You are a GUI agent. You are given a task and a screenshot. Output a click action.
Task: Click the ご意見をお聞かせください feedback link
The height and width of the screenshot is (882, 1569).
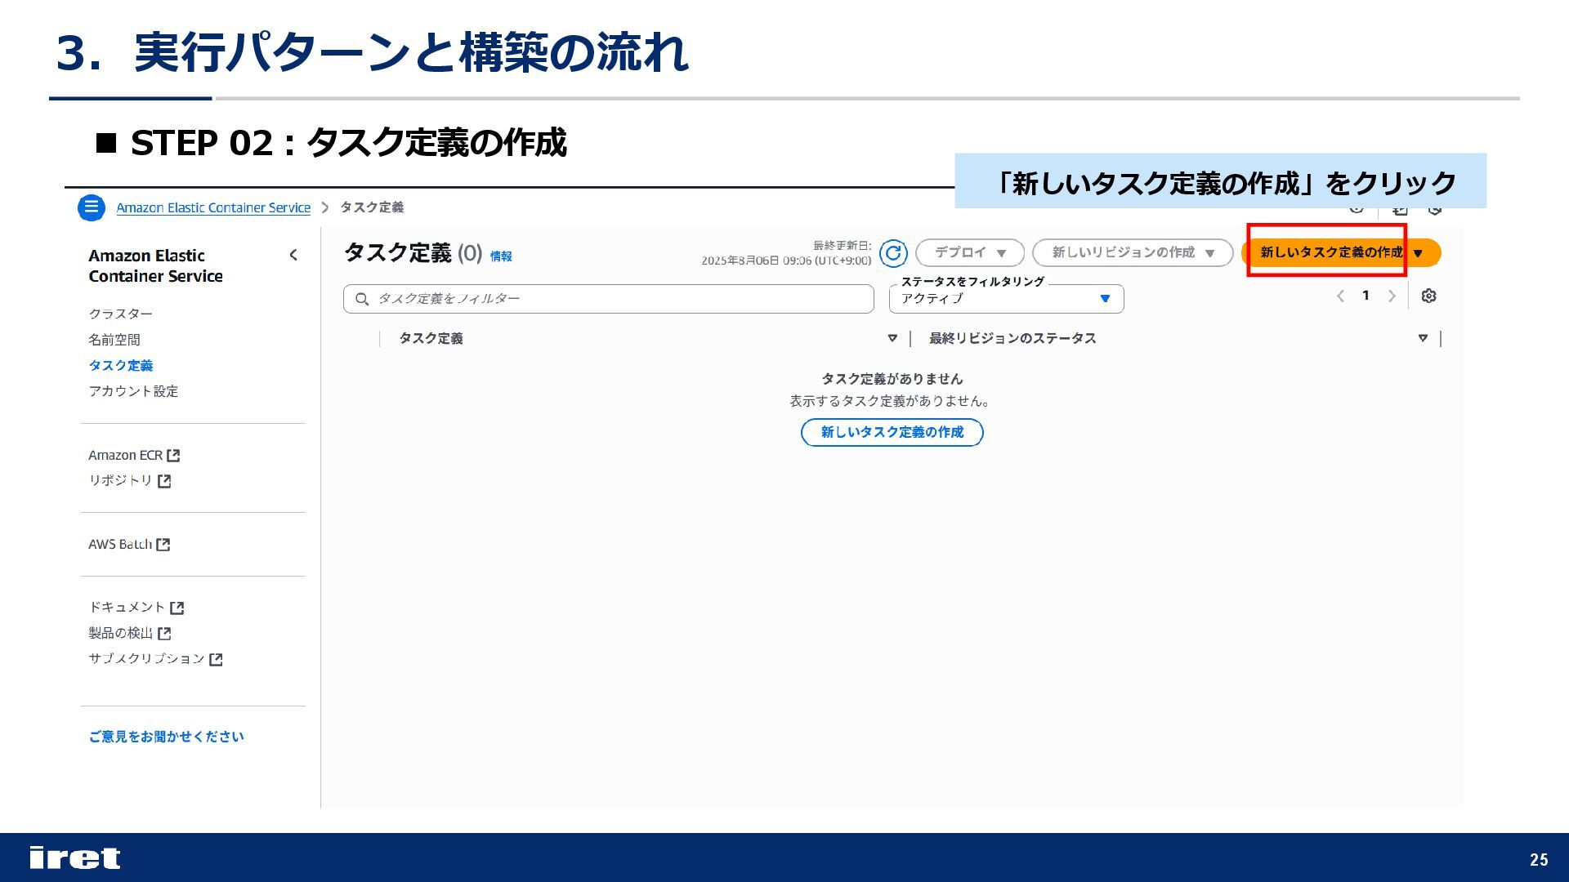pos(166,737)
